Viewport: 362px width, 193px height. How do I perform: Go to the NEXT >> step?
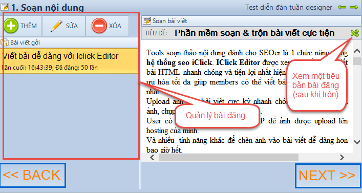click(x=328, y=176)
